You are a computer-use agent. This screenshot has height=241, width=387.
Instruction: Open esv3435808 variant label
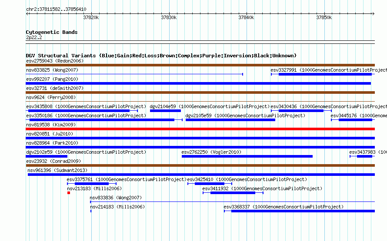click(x=86, y=106)
